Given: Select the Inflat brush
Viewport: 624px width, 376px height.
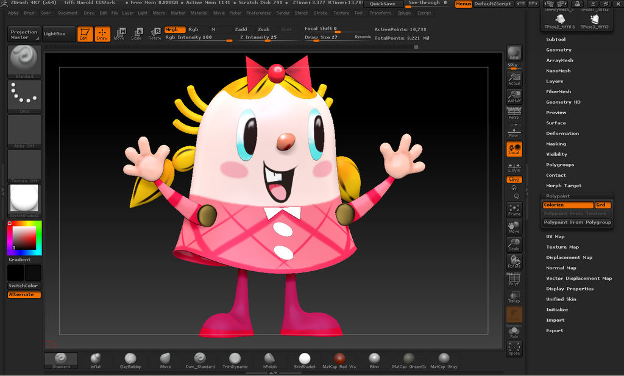Looking at the screenshot, I should 96,361.
